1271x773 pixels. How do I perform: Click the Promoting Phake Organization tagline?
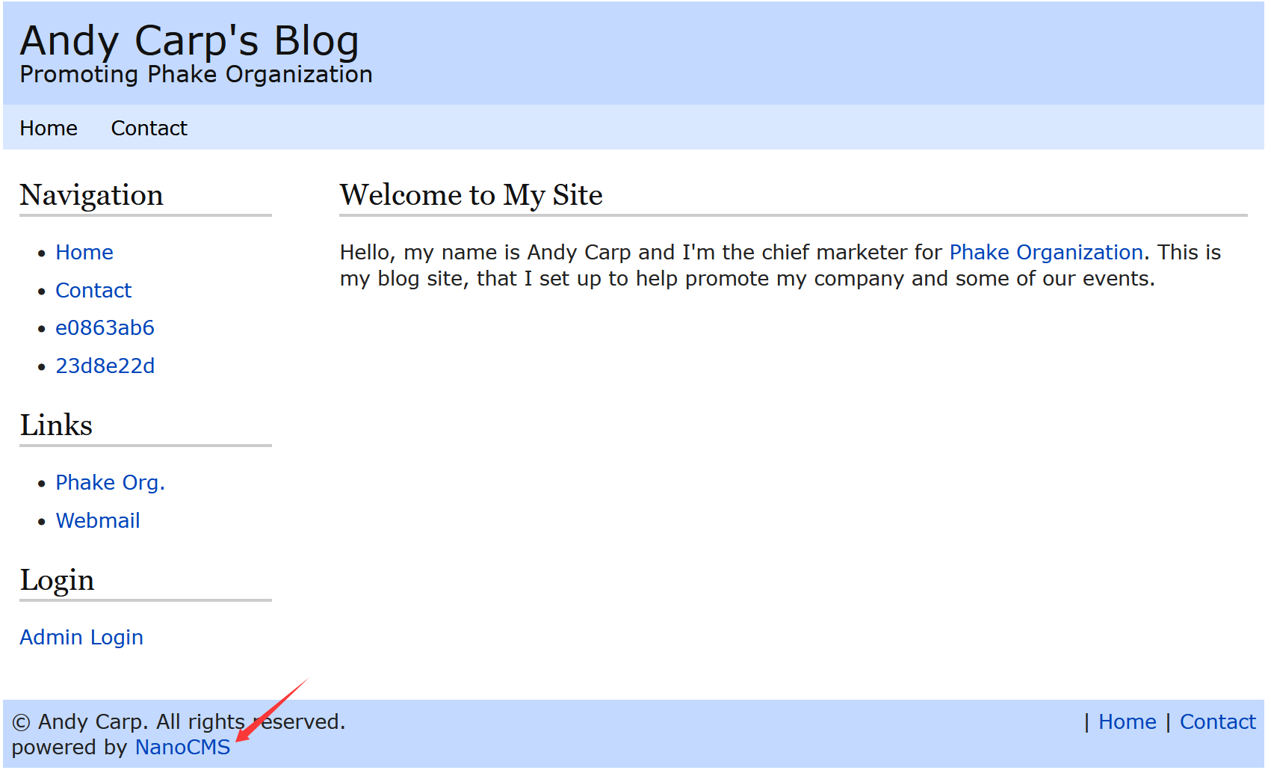click(196, 75)
